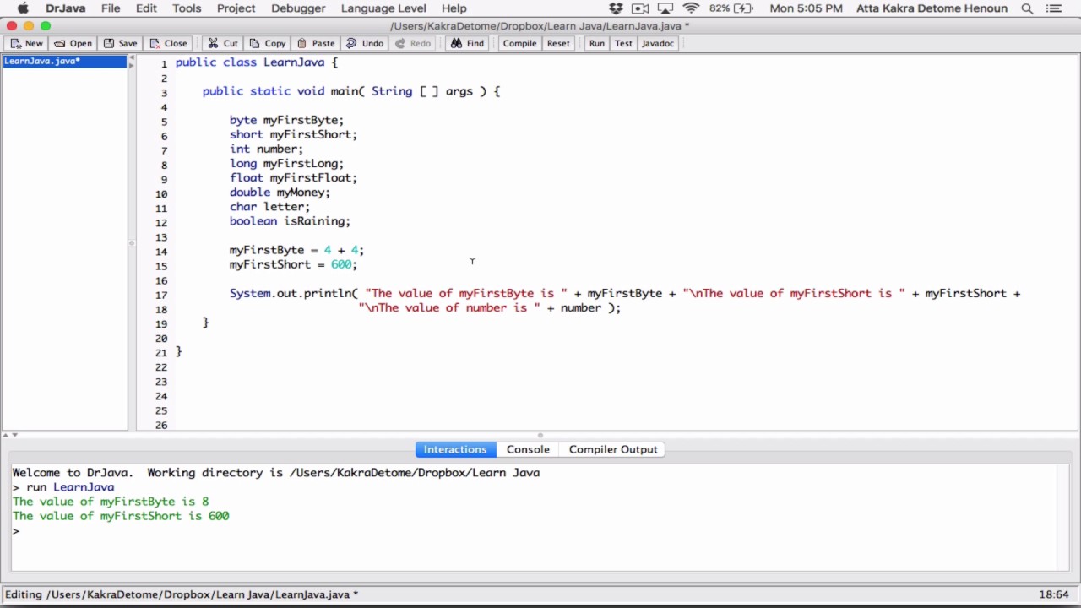The height and width of the screenshot is (608, 1081).
Task: Switch to the Interactions tab
Action: tap(455, 449)
